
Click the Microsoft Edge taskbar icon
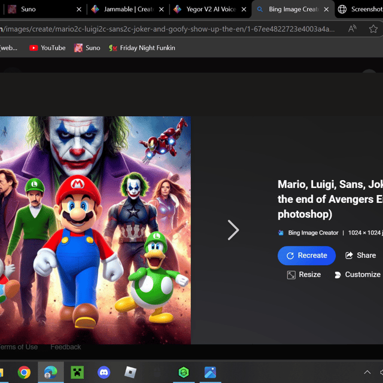[x=51, y=372]
